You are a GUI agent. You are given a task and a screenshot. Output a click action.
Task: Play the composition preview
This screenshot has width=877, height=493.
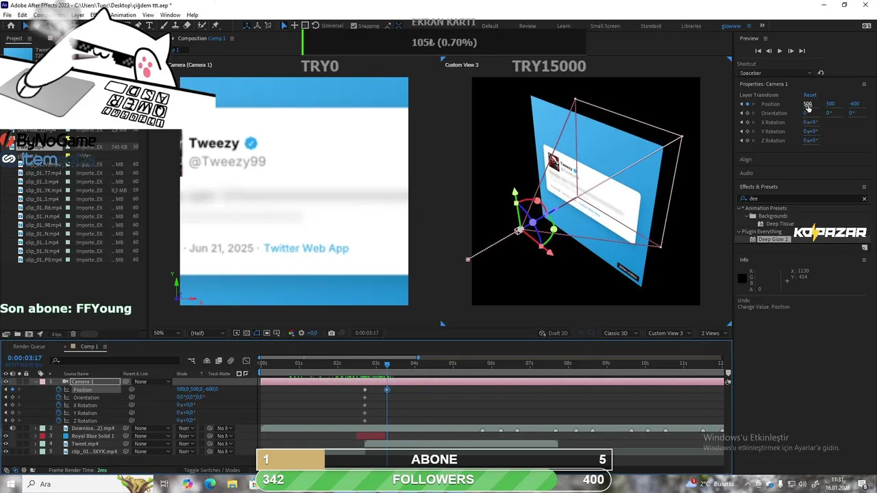[779, 51]
